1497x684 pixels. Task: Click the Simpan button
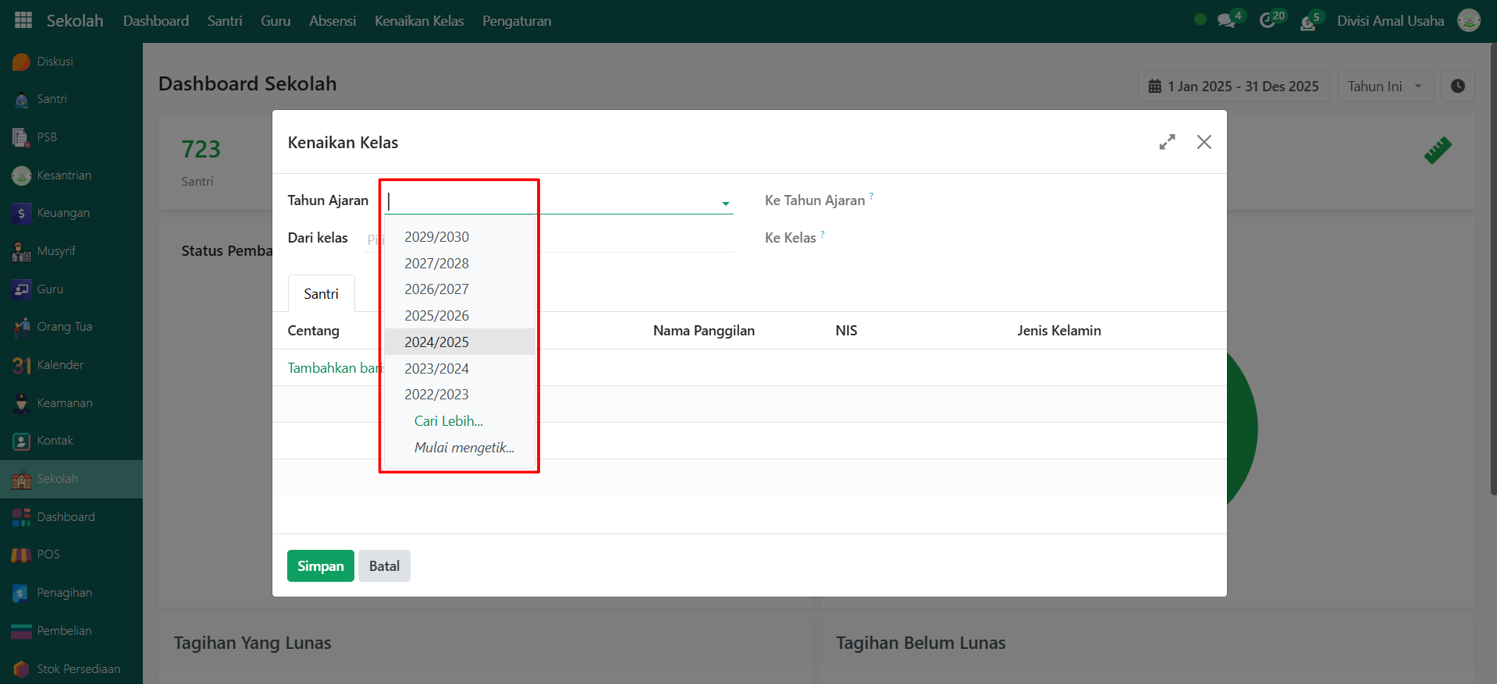[320, 566]
